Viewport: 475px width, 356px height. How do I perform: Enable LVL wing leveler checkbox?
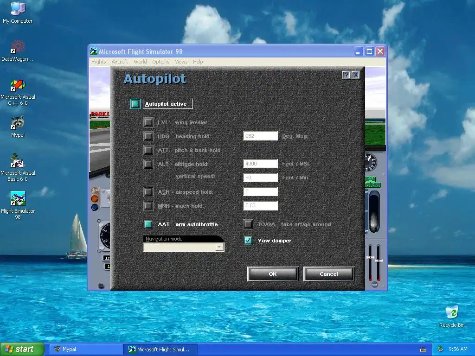[148, 122]
